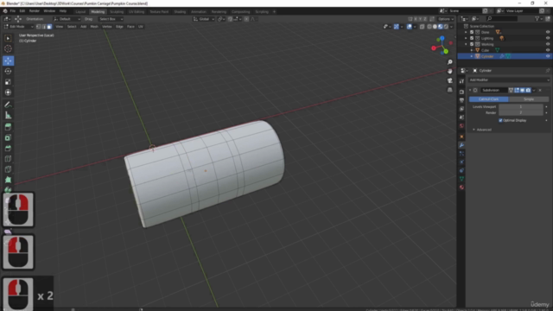Open the Object Data properties triangle icon
The image size is (553, 311).
(461, 179)
